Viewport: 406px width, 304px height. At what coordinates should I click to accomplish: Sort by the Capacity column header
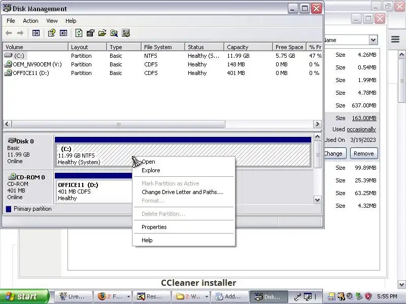pyautogui.click(x=248, y=47)
